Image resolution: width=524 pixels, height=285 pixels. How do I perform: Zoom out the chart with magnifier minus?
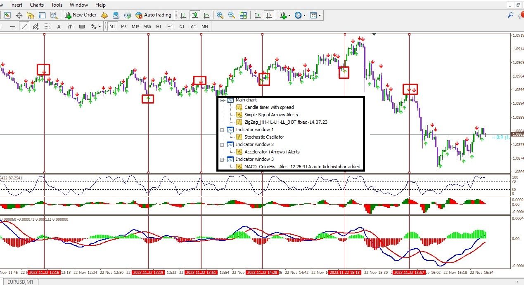click(x=232, y=15)
